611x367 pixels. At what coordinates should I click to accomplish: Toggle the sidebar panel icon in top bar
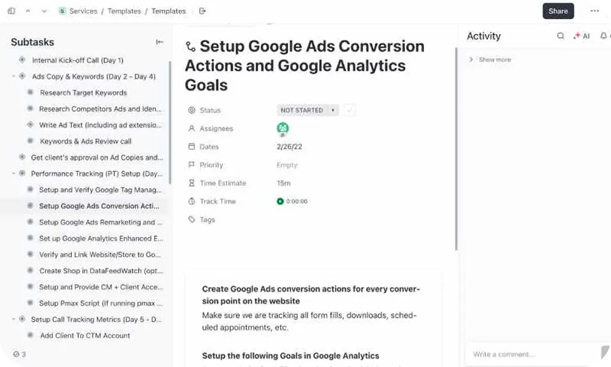click(x=12, y=11)
